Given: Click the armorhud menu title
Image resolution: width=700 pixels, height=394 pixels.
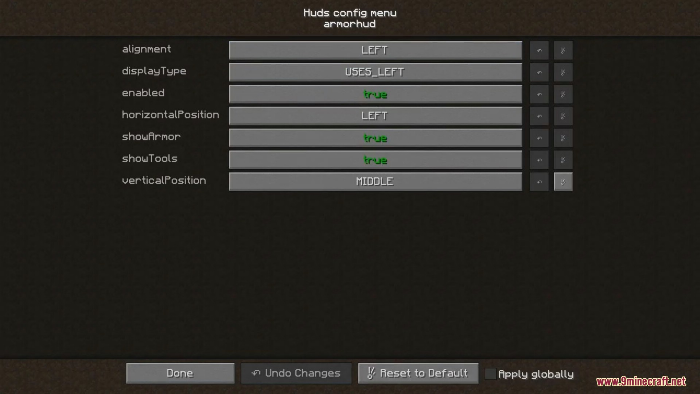Looking at the screenshot, I should (x=350, y=24).
